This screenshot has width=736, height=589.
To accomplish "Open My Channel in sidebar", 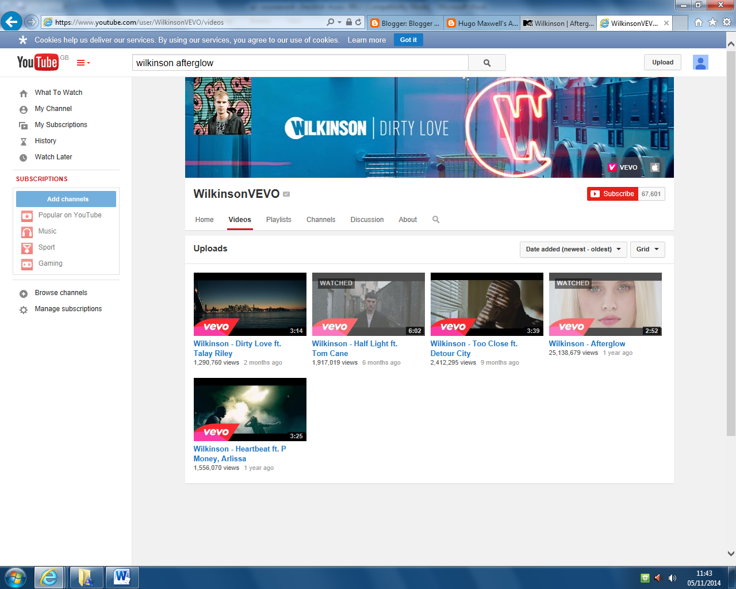I will coord(53,109).
